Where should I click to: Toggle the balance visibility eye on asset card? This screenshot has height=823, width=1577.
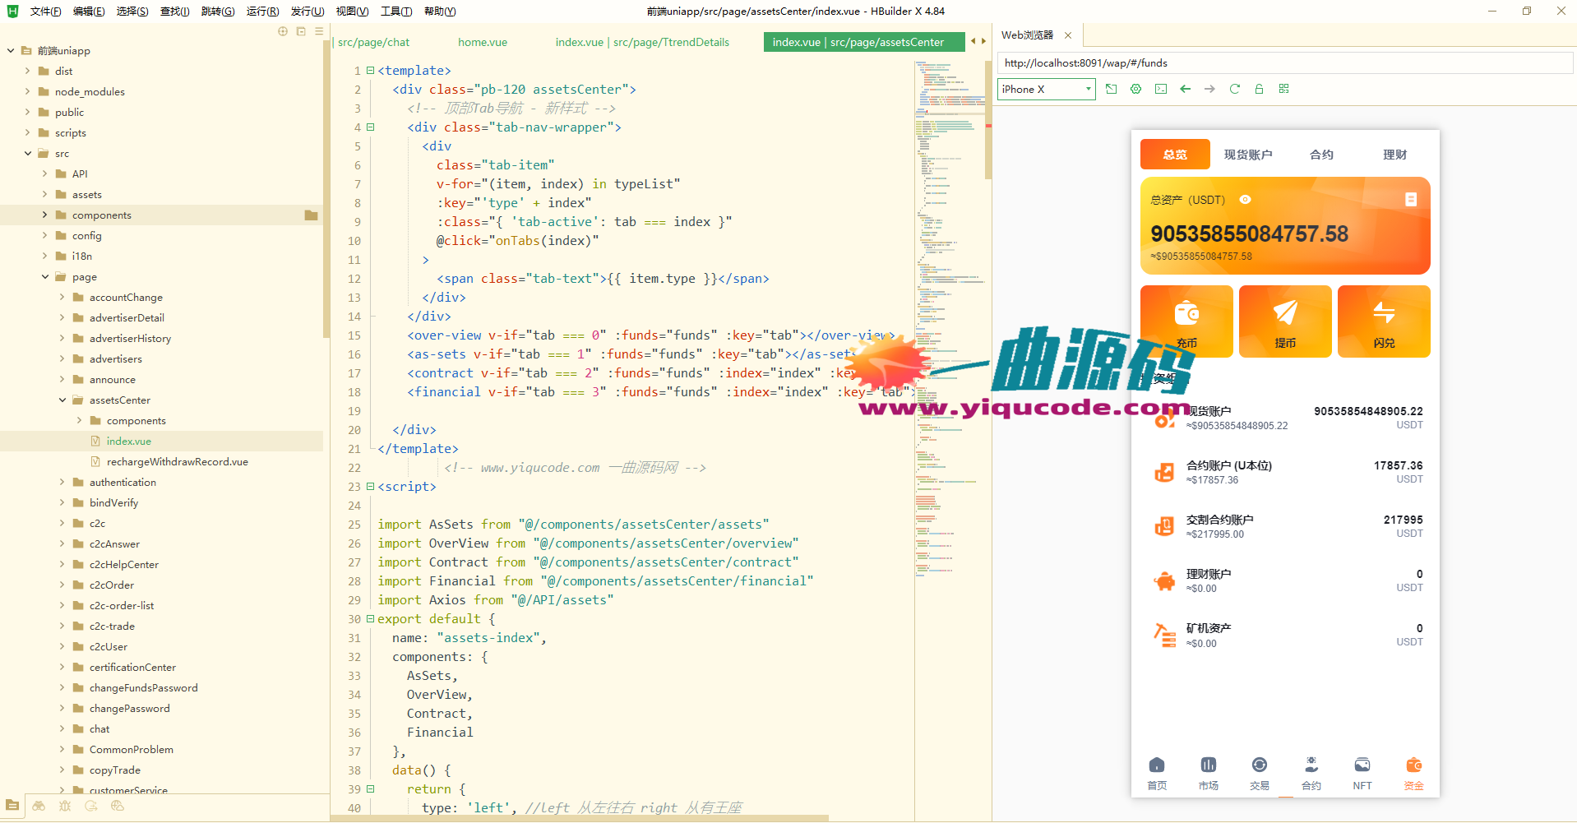point(1245,199)
